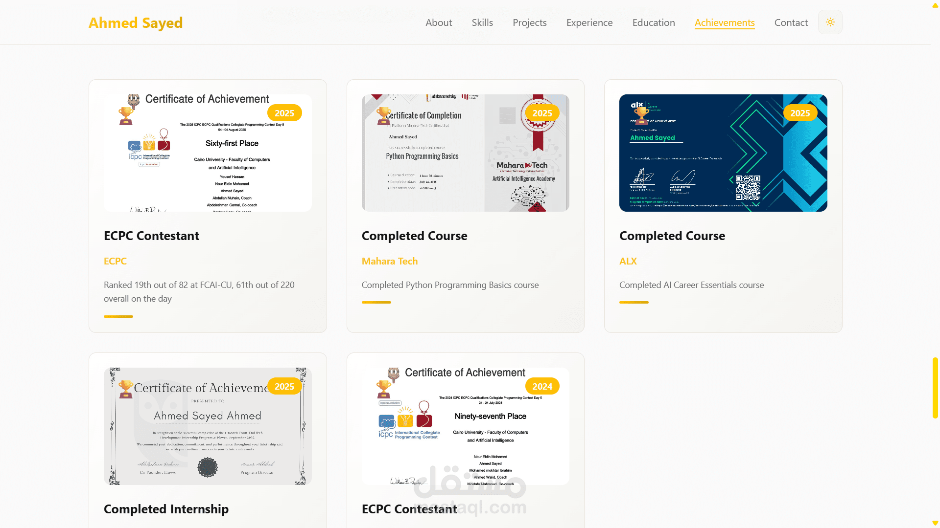Click trophy icon on ECPC 2025 certificate
Image resolution: width=940 pixels, height=528 pixels.
(x=126, y=116)
